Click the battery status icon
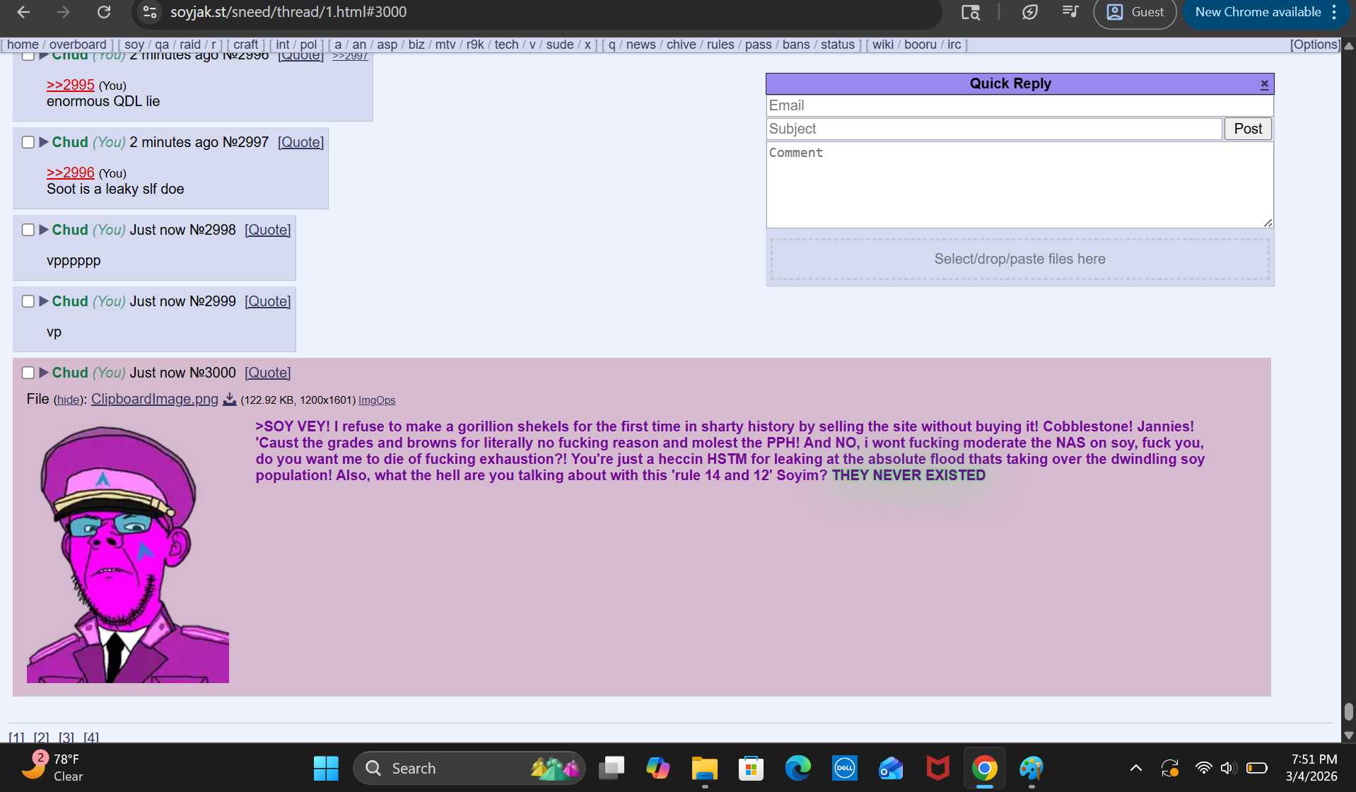The height and width of the screenshot is (792, 1356). [x=1257, y=768]
